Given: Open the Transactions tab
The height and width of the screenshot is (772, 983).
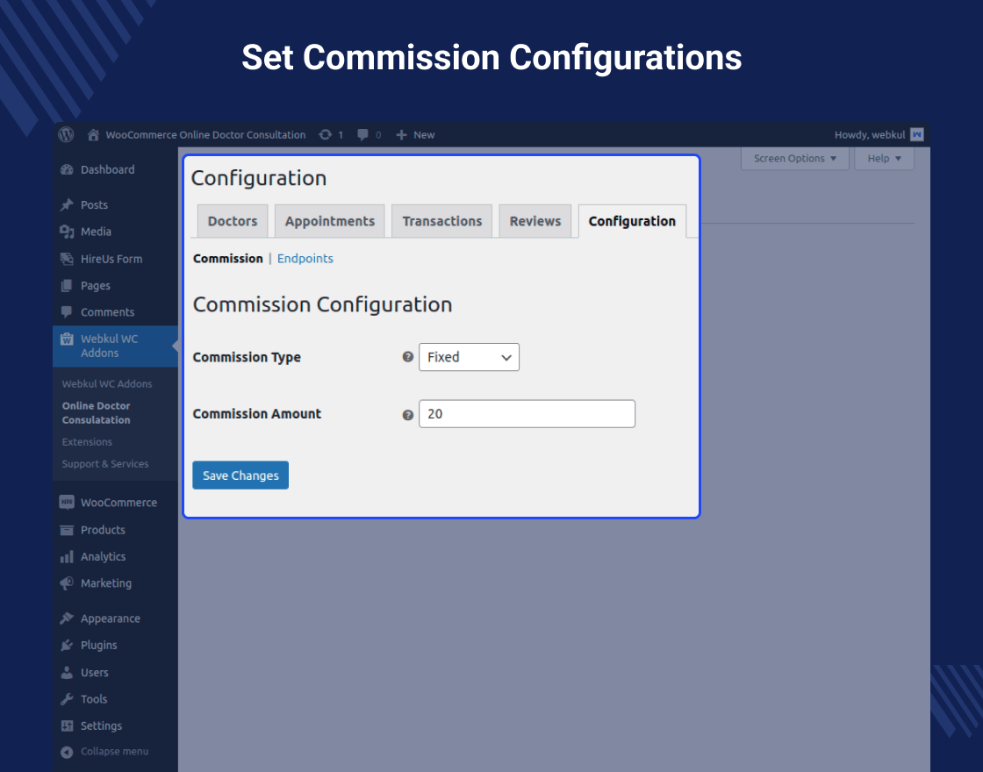Looking at the screenshot, I should [x=442, y=221].
